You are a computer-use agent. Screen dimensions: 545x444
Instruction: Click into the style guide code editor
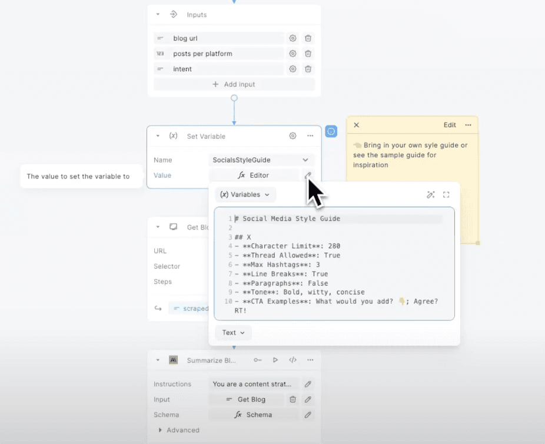point(334,264)
